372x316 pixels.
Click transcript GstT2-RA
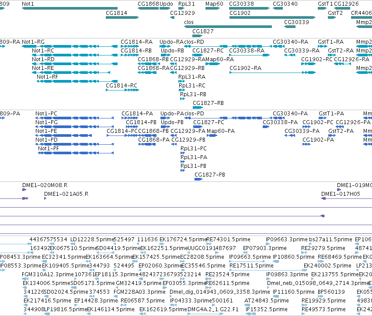point(332,55)
